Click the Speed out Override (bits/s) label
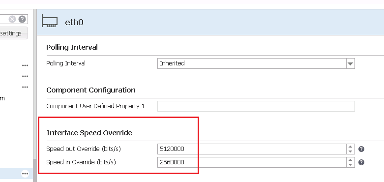The image size is (384, 182). [x=84, y=149]
